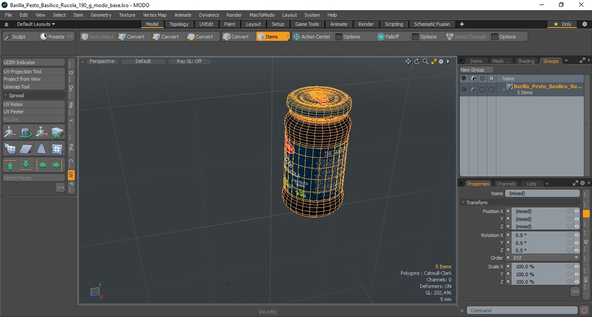Open the Geometry menu
Screen dimensions: 592x317
pos(101,15)
